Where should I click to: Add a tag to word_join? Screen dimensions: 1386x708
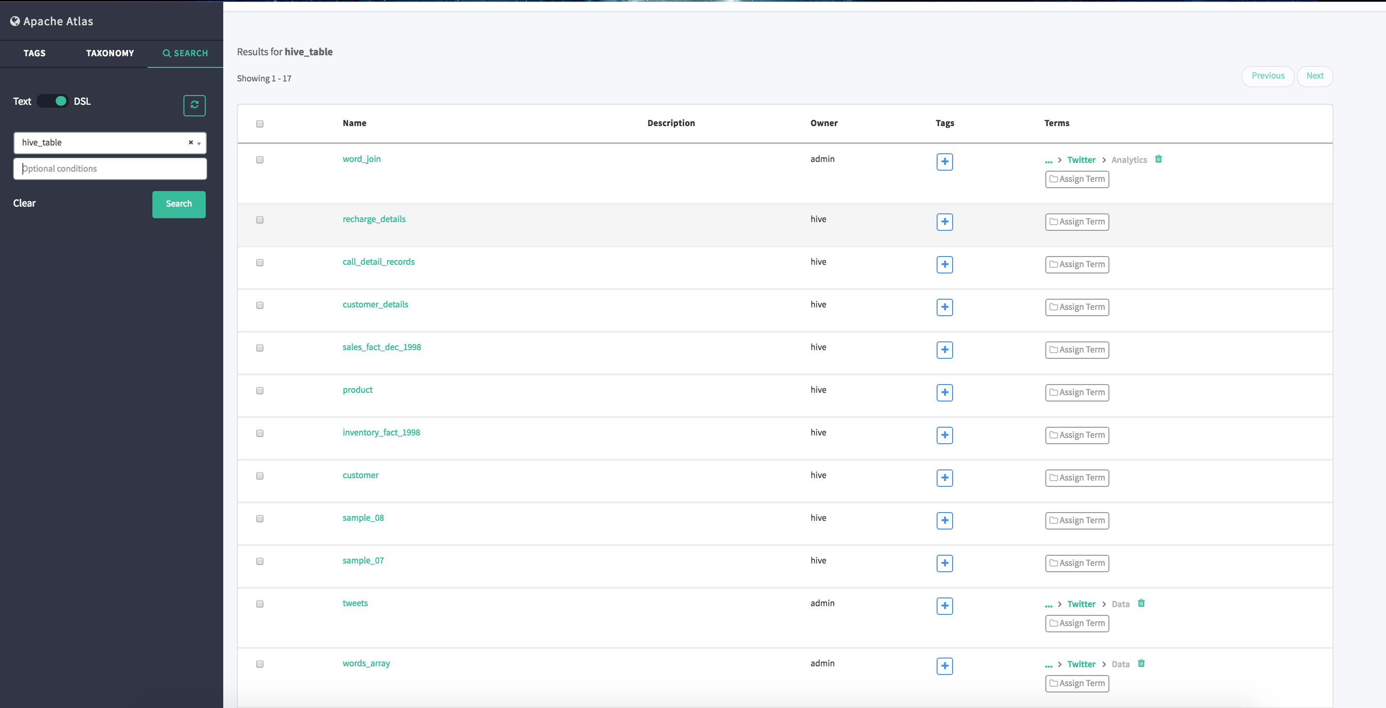coord(945,162)
